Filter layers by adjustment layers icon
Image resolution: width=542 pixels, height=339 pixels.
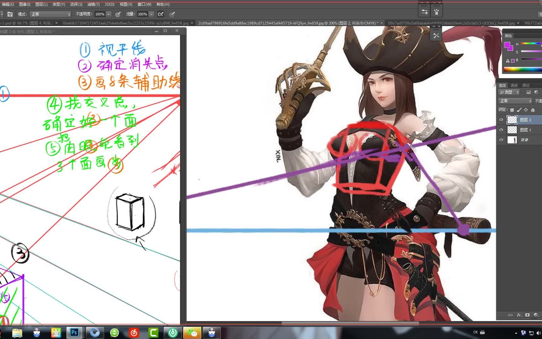[x=536, y=92]
